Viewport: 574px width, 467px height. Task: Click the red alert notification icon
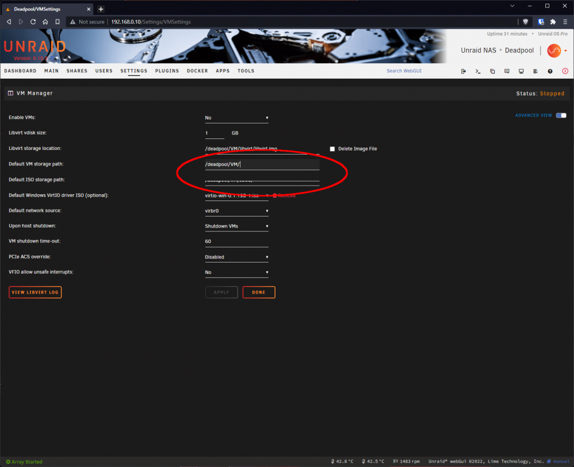[x=565, y=71]
